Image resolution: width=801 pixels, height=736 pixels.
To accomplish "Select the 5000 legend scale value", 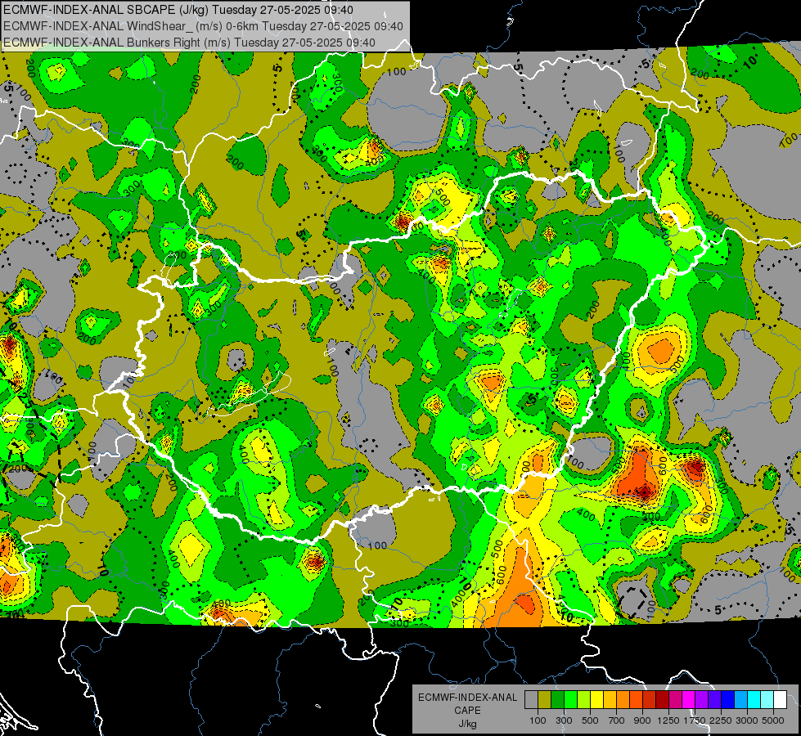I will point(773,720).
